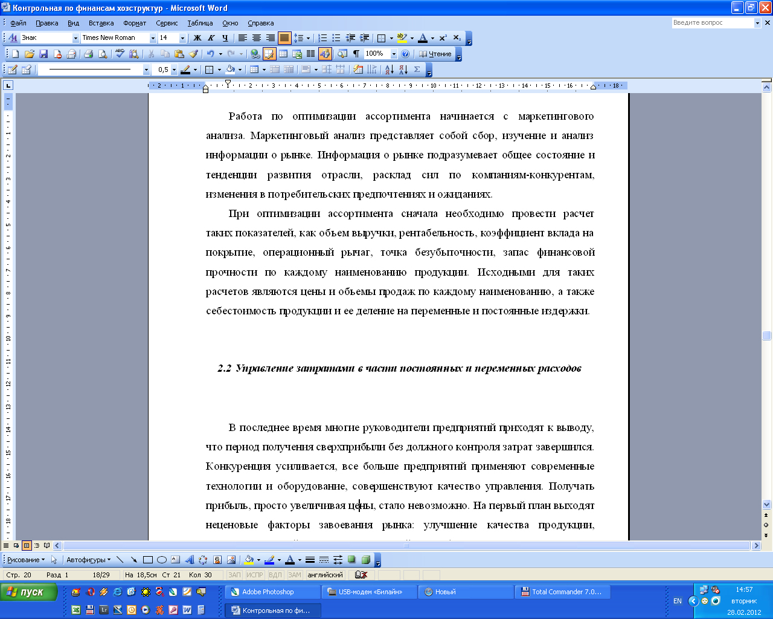This screenshot has width=773, height=619.
Task: Insert a text box from the Drawing toolbar
Action: click(176, 560)
